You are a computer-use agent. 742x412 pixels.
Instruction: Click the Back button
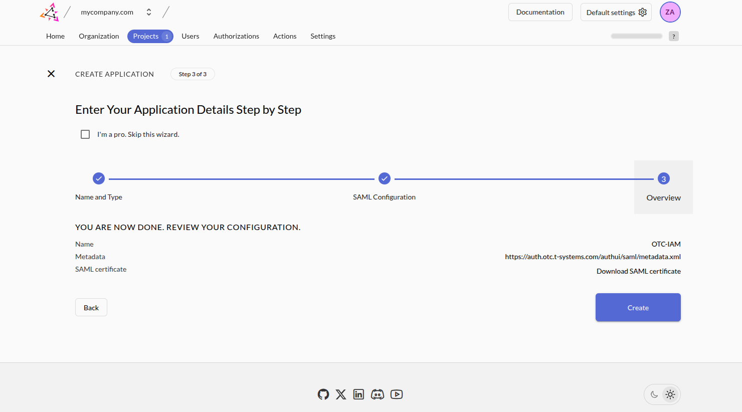(x=91, y=308)
